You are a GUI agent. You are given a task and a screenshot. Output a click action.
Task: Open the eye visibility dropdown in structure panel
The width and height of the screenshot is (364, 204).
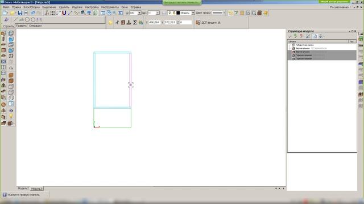tap(321, 36)
